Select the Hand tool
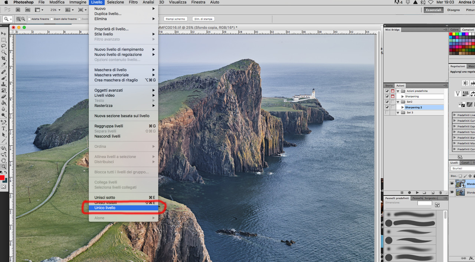This screenshot has width=475, height=262. [4, 160]
